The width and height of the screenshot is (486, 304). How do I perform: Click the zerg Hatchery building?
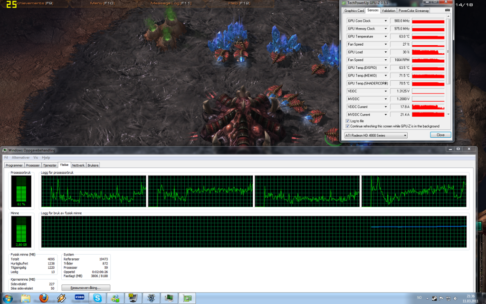243,119
